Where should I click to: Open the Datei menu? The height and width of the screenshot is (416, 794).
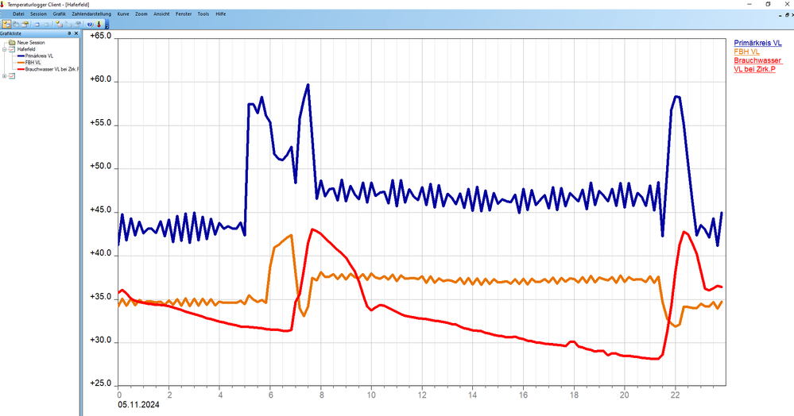[x=18, y=14]
